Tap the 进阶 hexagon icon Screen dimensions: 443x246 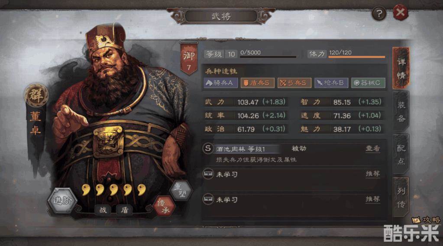click(x=62, y=201)
